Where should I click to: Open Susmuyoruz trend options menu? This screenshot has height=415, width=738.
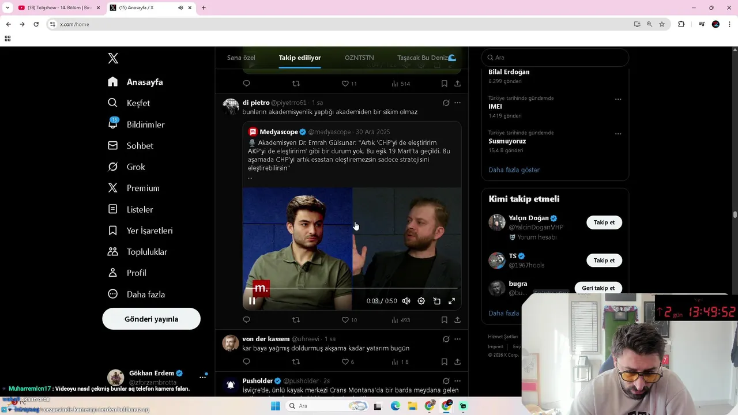tap(618, 134)
